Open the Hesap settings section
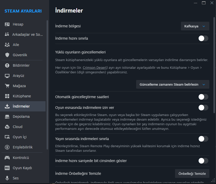The height and width of the screenshot is (184, 216). pos(23,24)
